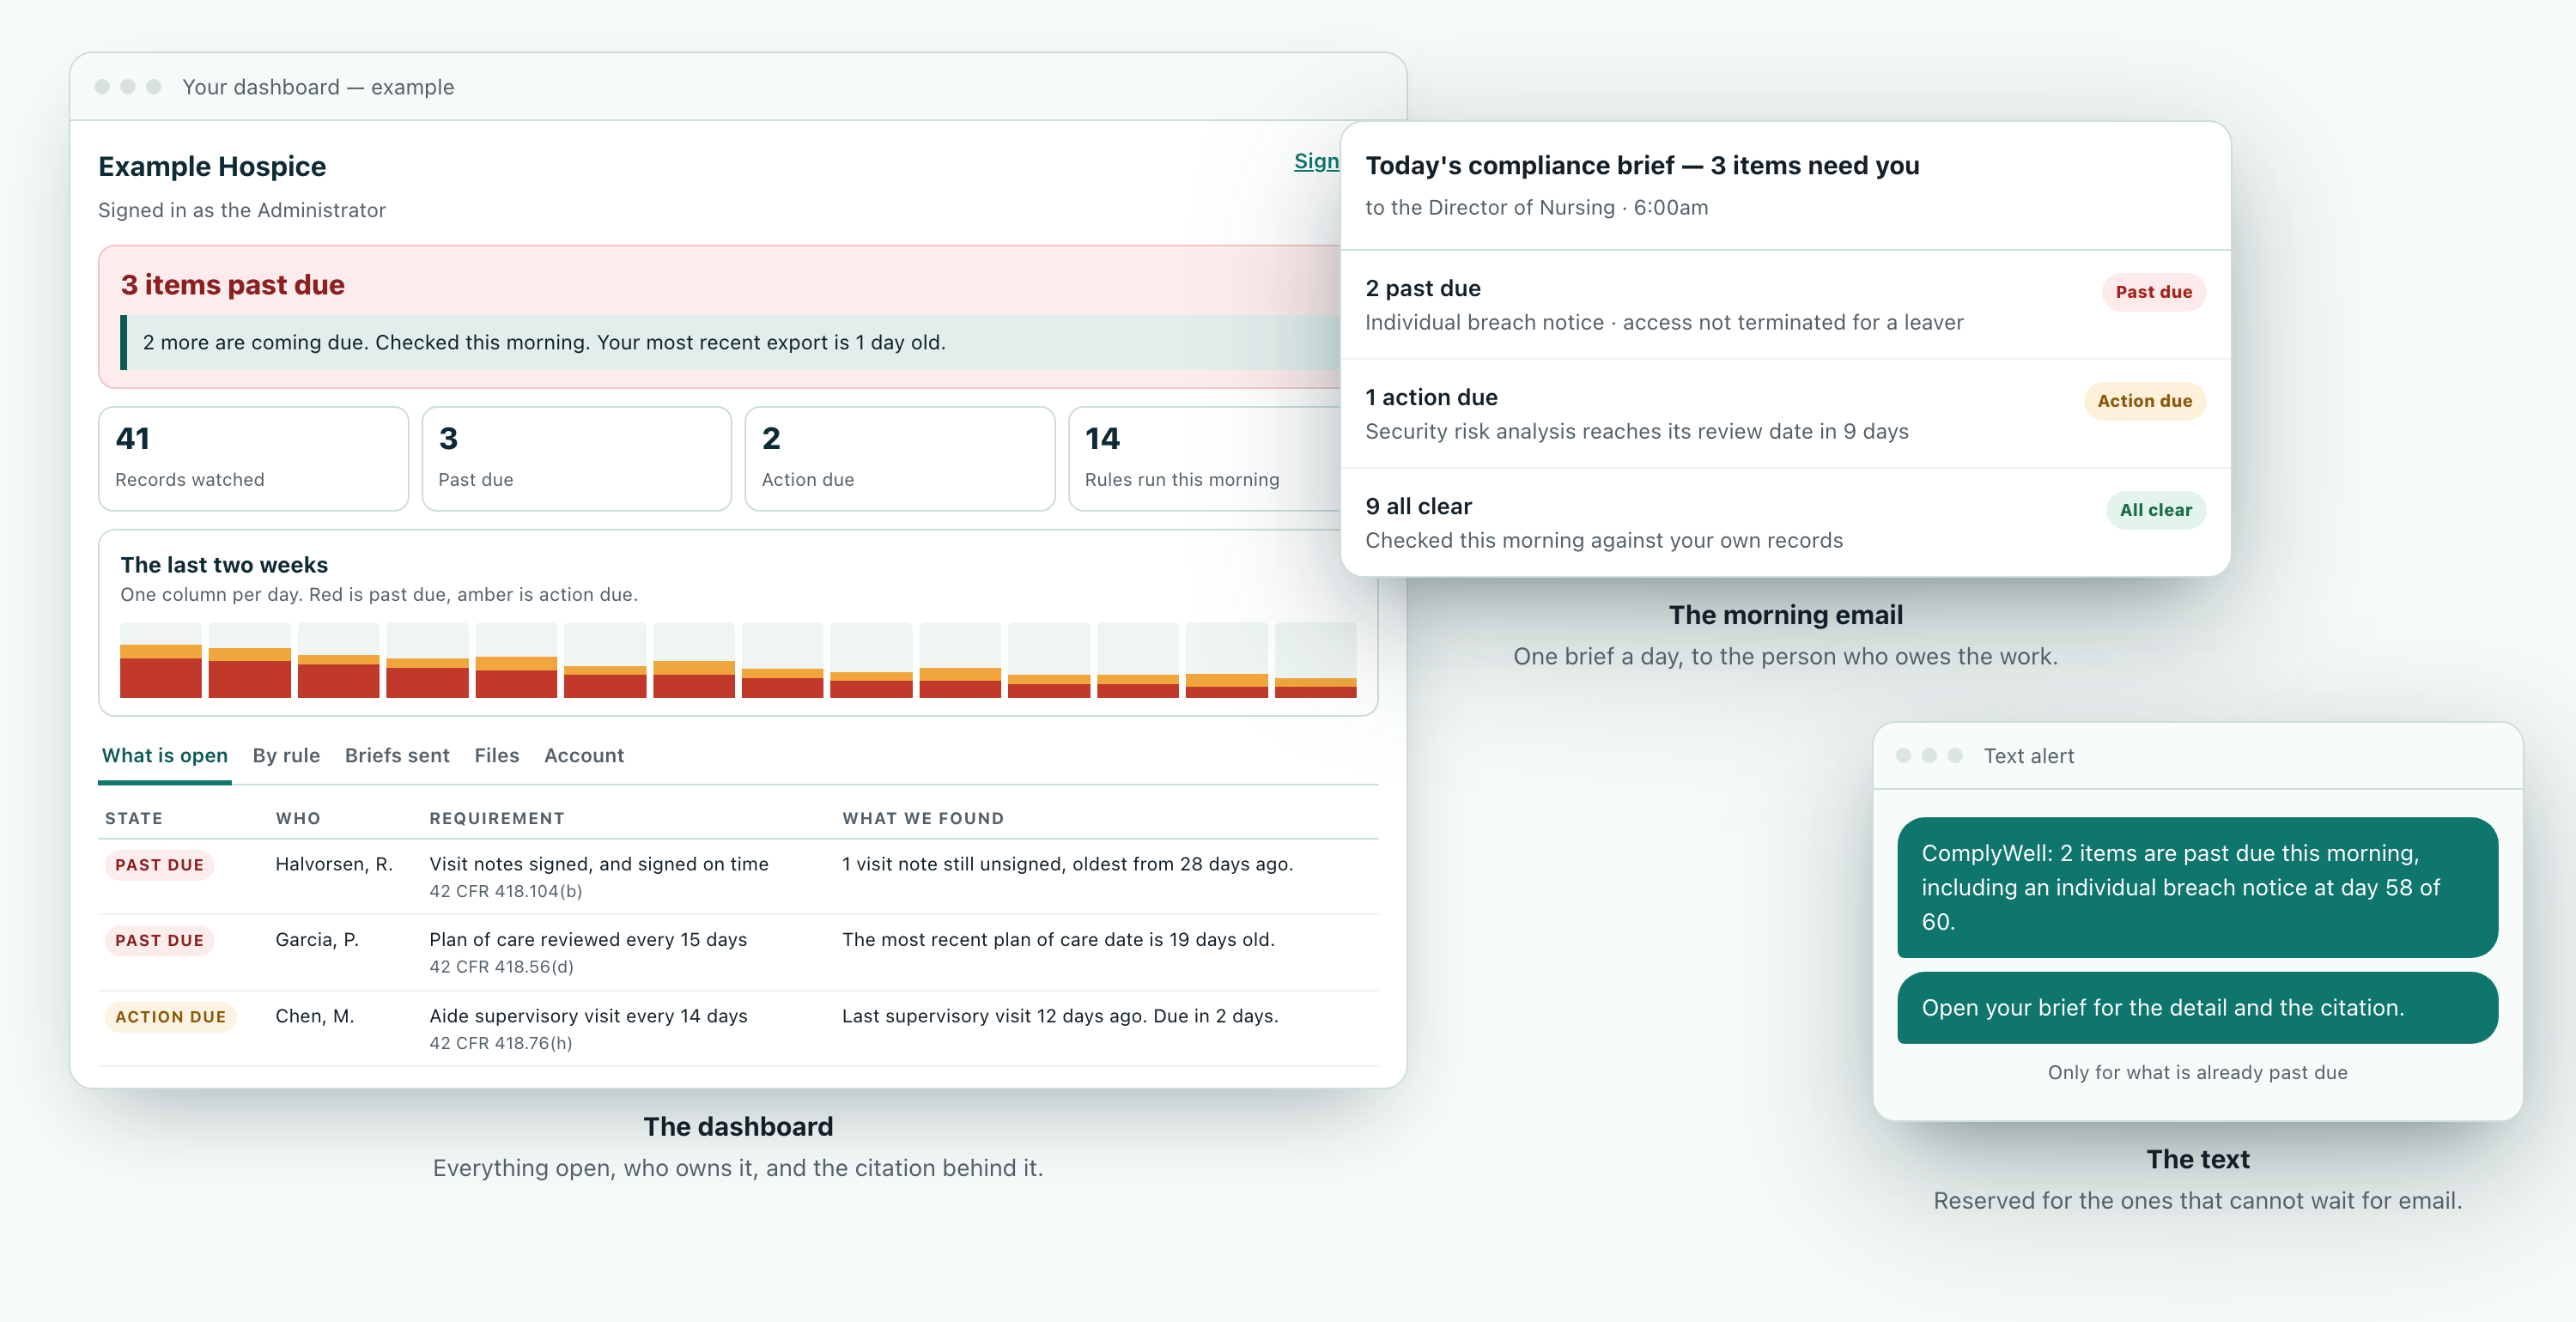Click the ACTION DUE badge for Chen, M.
Viewport: 2576px width, 1322px height.
[171, 1017]
